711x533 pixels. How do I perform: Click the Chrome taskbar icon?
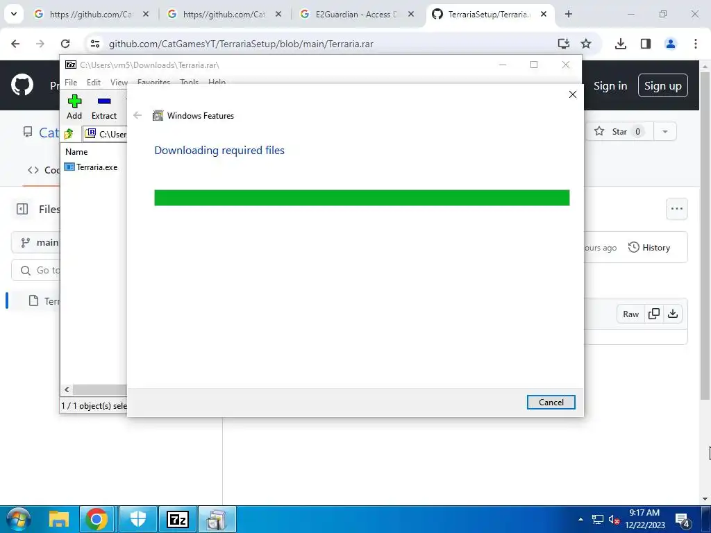[96, 519]
